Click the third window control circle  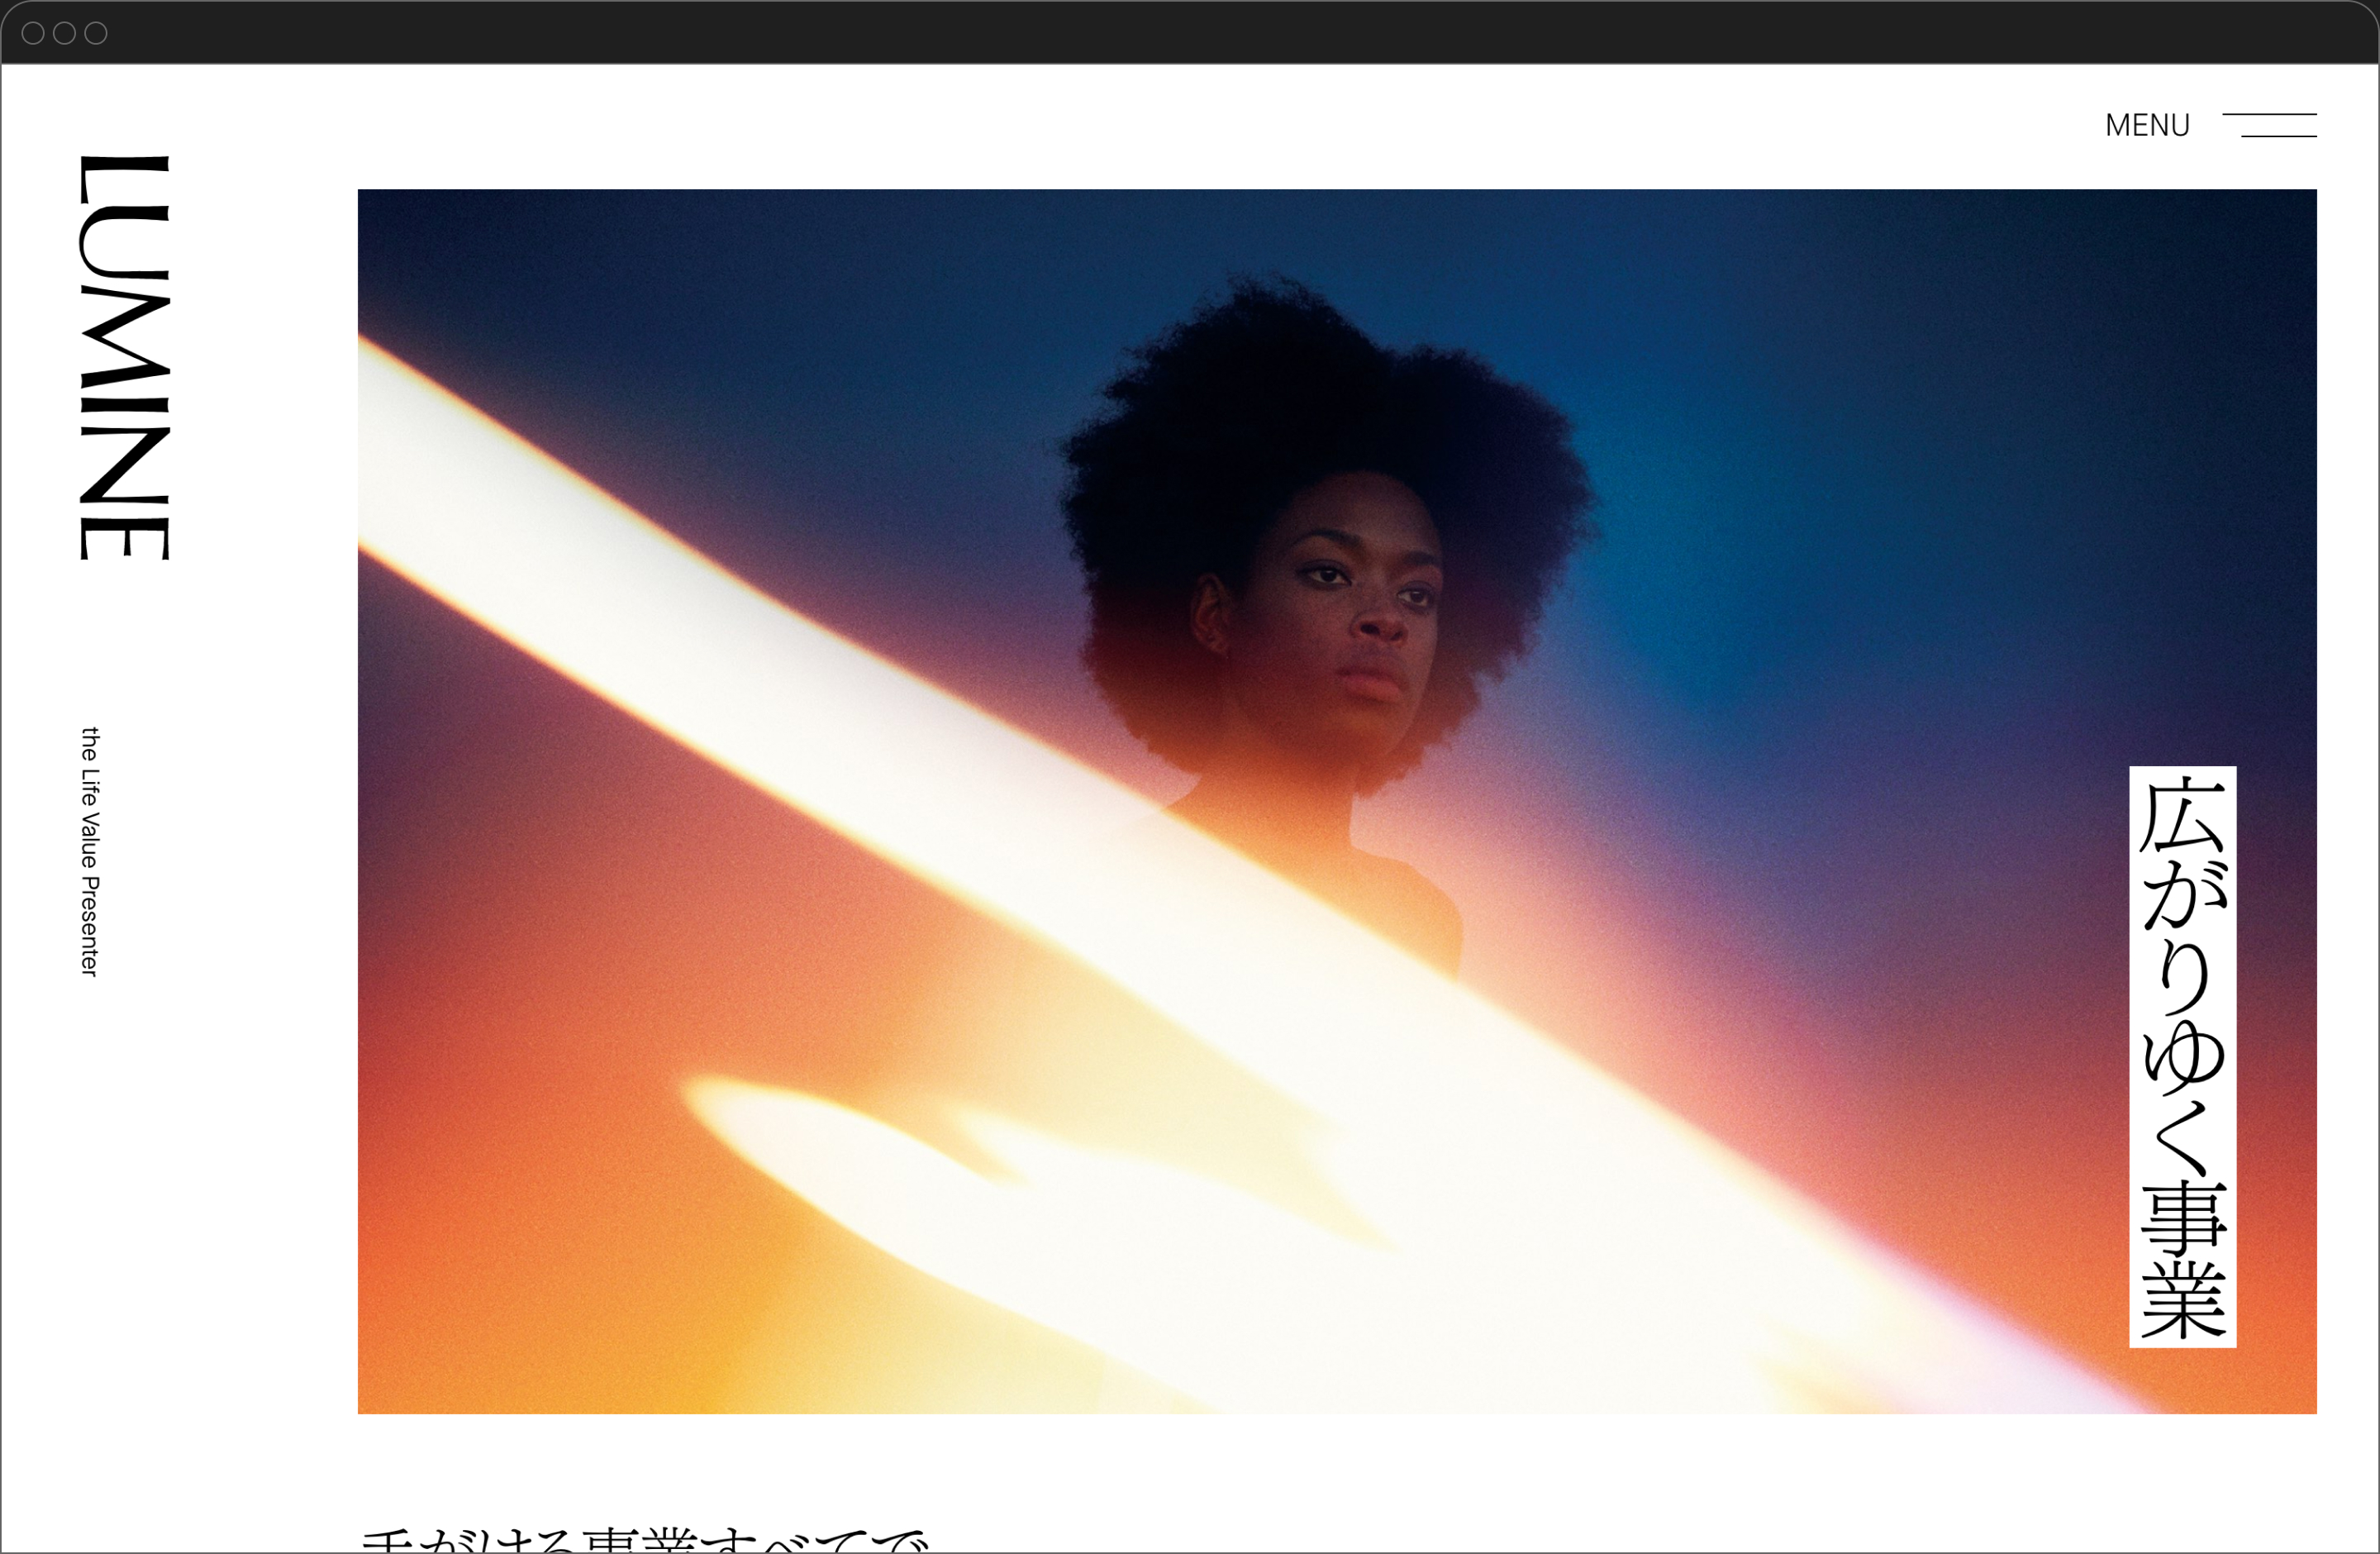click(x=96, y=33)
